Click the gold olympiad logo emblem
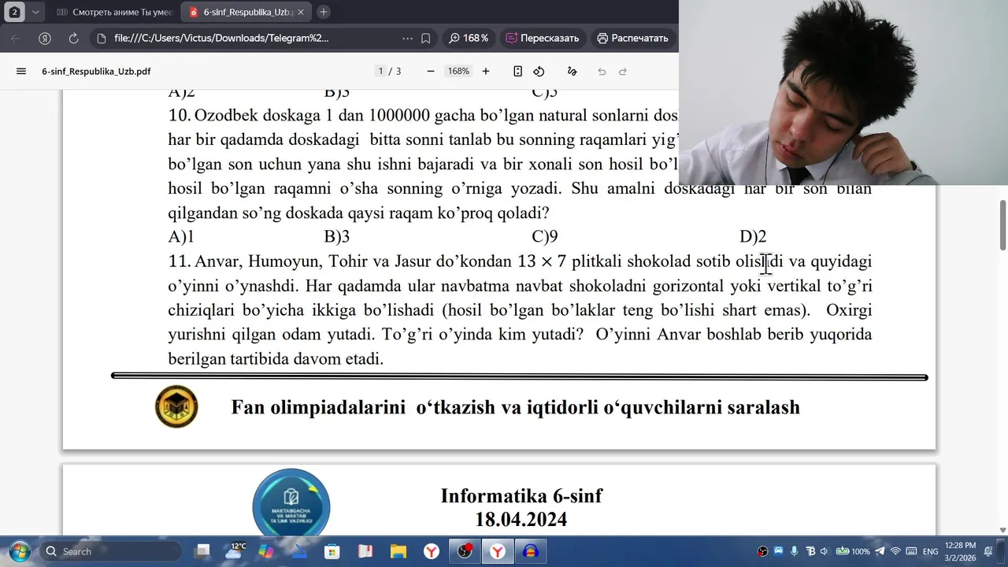Image resolution: width=1008 pixels, height=567 pixels. 176,406
